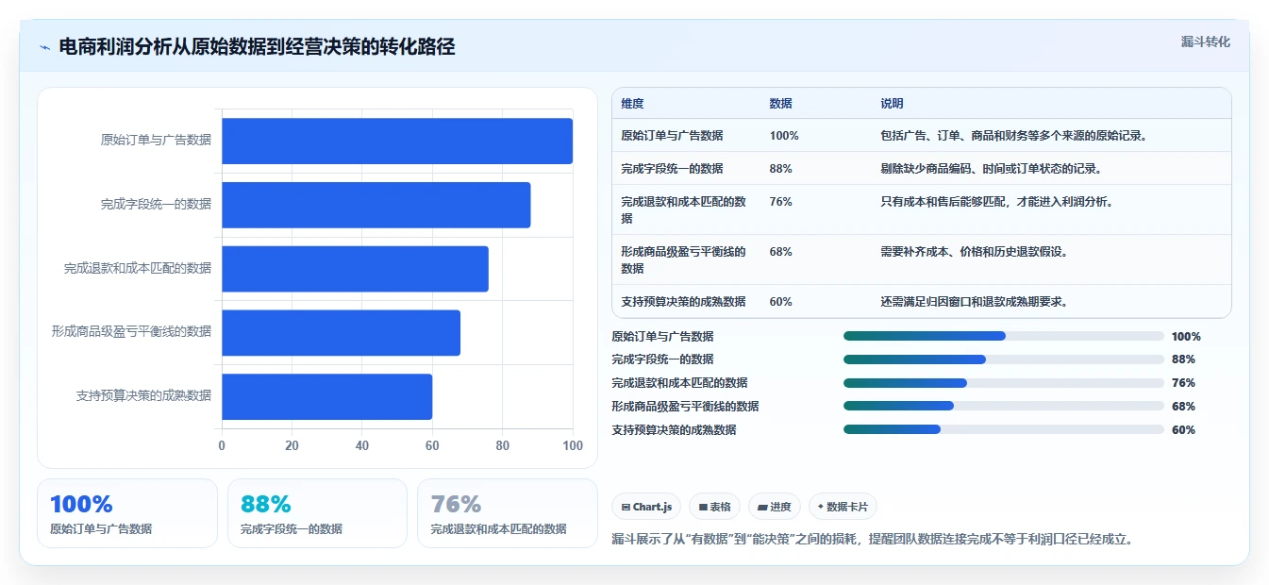
Task: Open the 100% 原始订单与广告数据 stat card
Action: coord(127,513)
